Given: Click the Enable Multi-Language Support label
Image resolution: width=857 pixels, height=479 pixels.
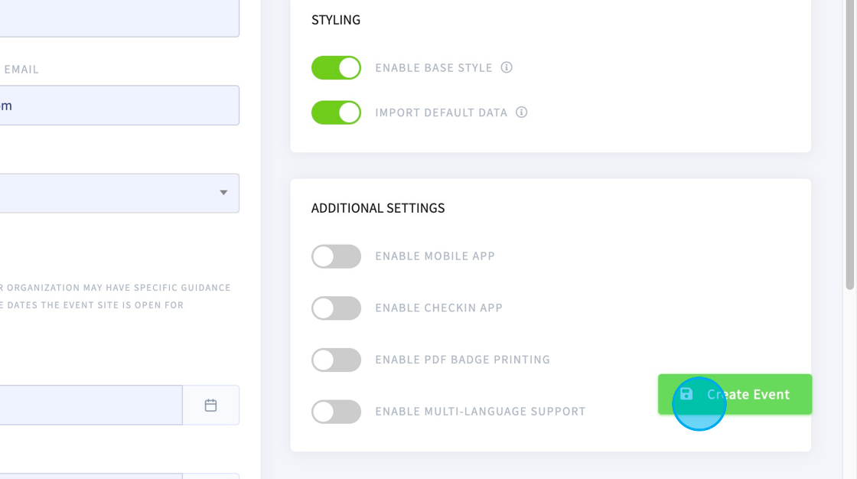Looking at the screenshot, I should pos(481,411).
